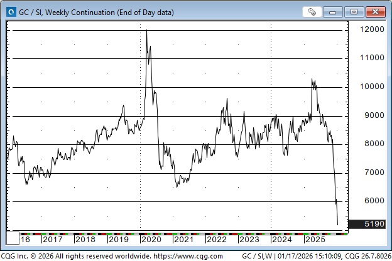The width and height of the screenshot is (392, 261).
Task: Close the Weekly Continuation chart window
Action: coord(376,12)
